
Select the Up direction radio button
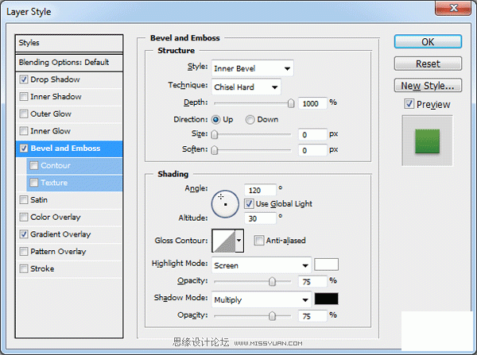click(x=215, y=120)
